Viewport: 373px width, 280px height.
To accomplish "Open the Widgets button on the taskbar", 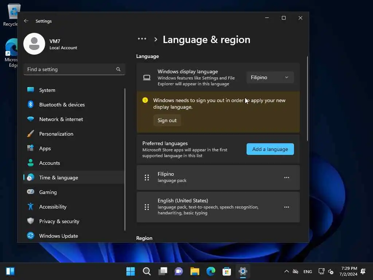I will tap(10, 271).
